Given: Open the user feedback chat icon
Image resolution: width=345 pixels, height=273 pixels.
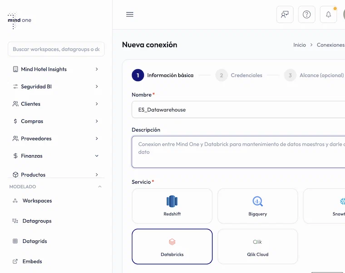Looking at the screenshot, I should [x=285, y=15].
